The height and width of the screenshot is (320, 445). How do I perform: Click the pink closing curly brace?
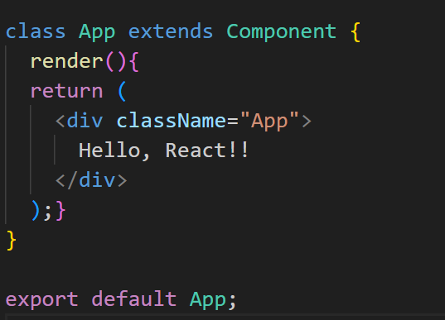click(x=60, y=211)
